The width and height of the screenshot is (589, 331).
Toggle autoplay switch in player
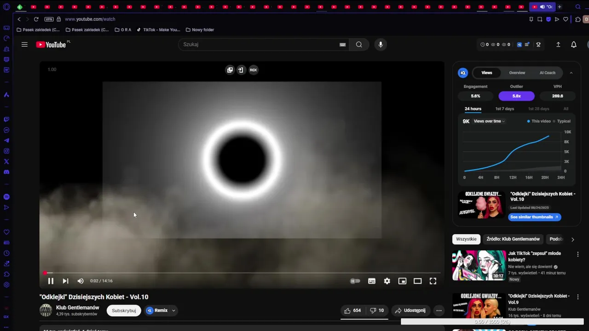[355, 281]
